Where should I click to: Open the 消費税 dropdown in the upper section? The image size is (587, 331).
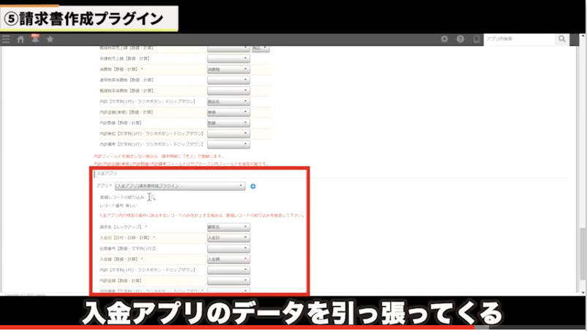[x=228, y=69]
